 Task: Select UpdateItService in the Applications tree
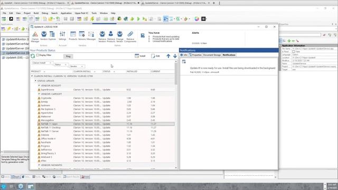[15, 53]
